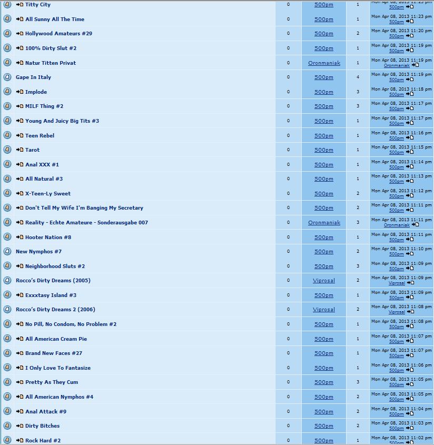Image resolution: width=434 pixels, height=445 pixels.
Task: Click topic status icon for Teen Rebel row
Action: click(7, 135)
